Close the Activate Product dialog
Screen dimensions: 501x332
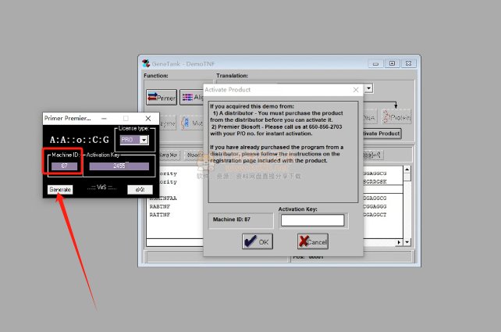[356, 90]
